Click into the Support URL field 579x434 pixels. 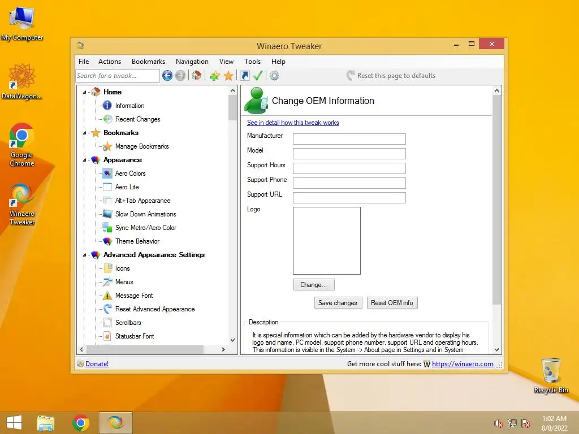pyautogui.click(x=349, y=198)
